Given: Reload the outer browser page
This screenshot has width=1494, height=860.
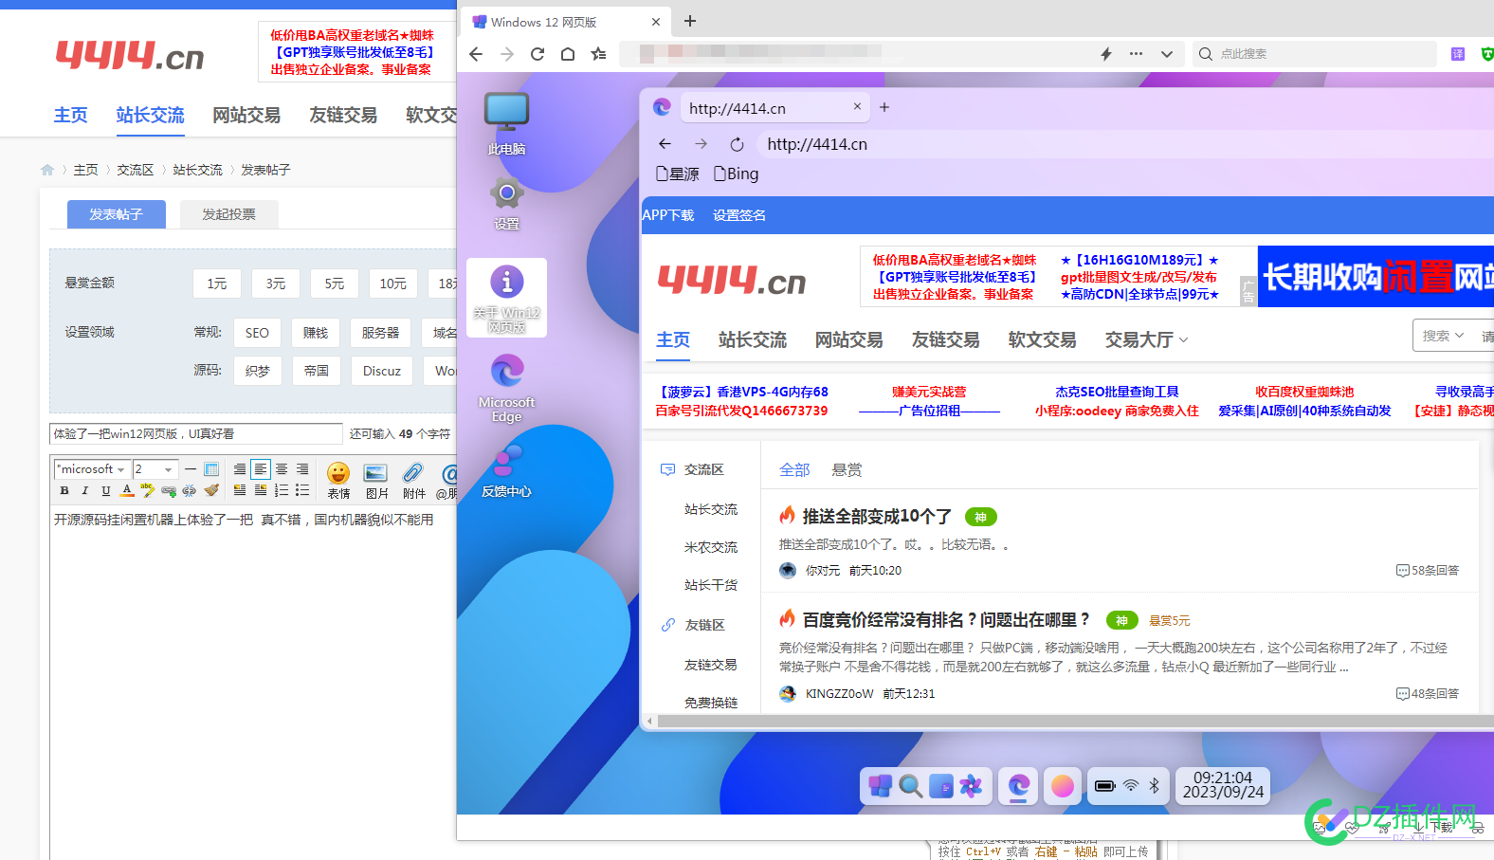Looking at the screenshot, I should [537, 54].
